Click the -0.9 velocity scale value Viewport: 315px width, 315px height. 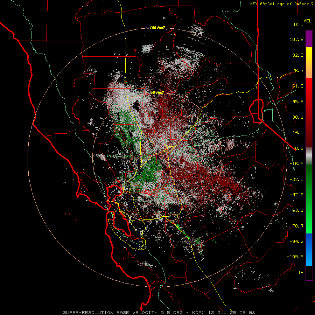pyautogui.click(x=298, y=148)
